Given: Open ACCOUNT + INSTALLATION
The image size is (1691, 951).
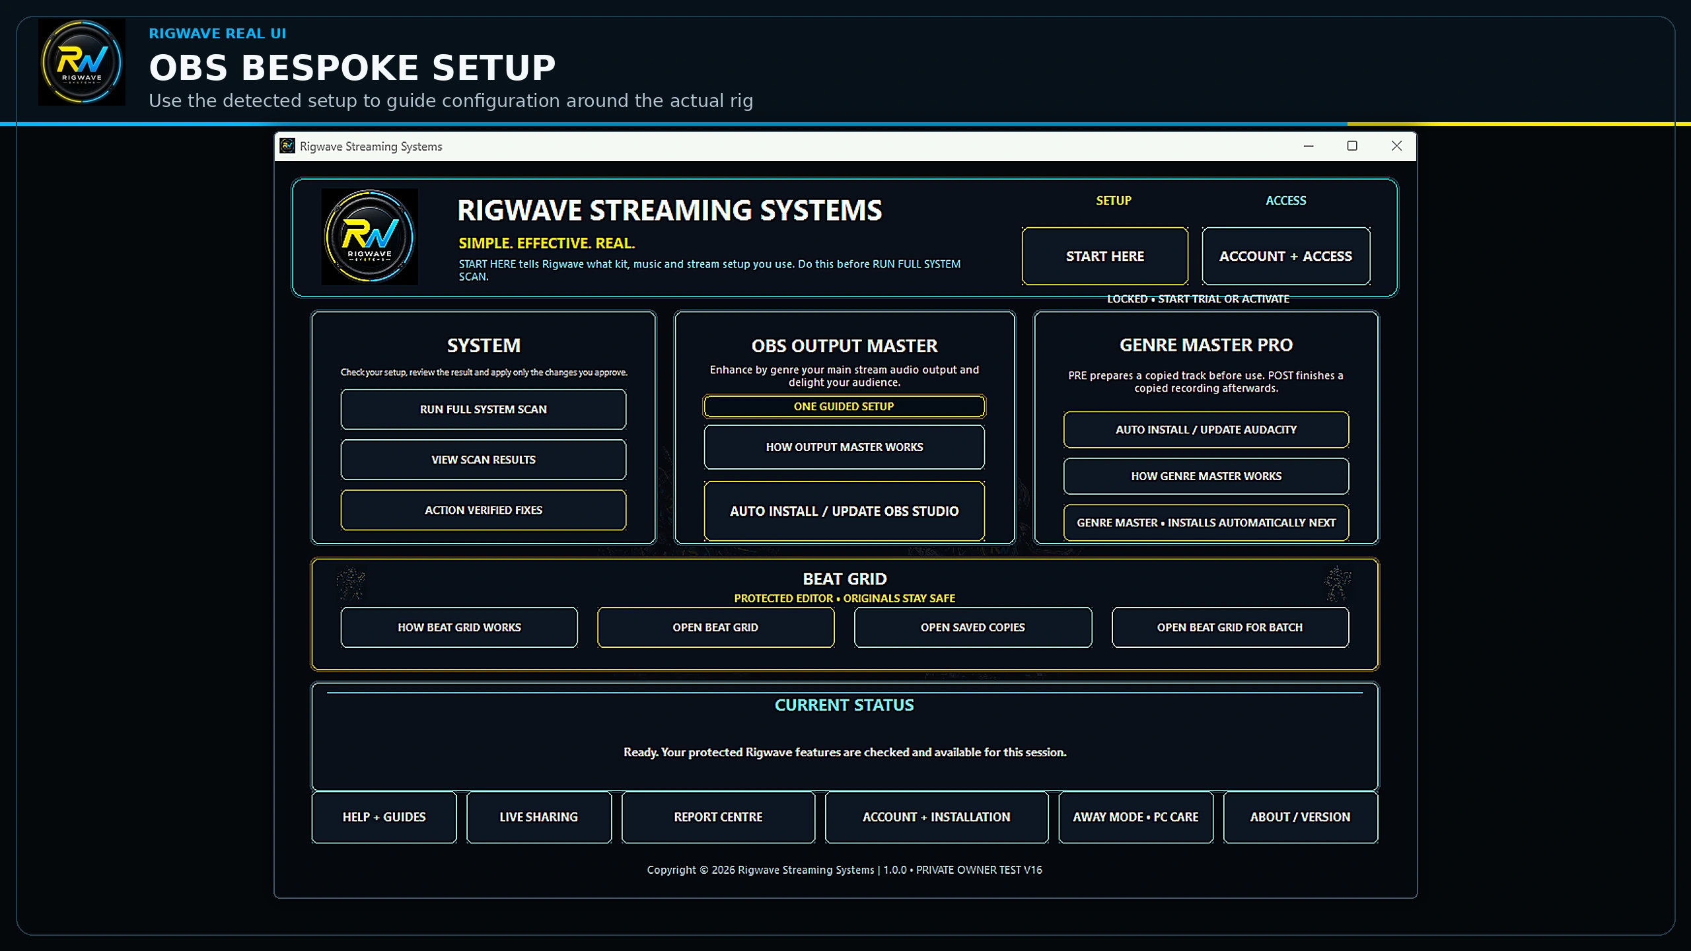Looking at the screenshot, I should coord(937,817).
